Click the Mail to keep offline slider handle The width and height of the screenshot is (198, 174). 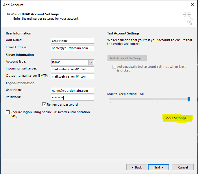[189, 99]
